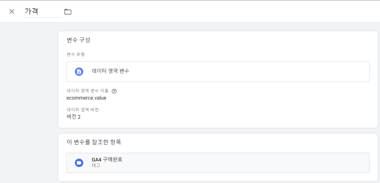Select the 데이터 영역 변수 type label text
Screen dimensions: 380x183
tap(111, 71)
